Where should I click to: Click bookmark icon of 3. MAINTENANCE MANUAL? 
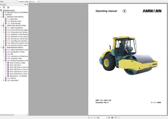[3, 47]
